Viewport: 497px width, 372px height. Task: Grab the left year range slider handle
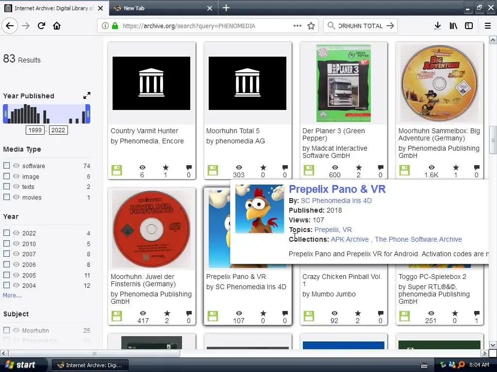point(5,114)
